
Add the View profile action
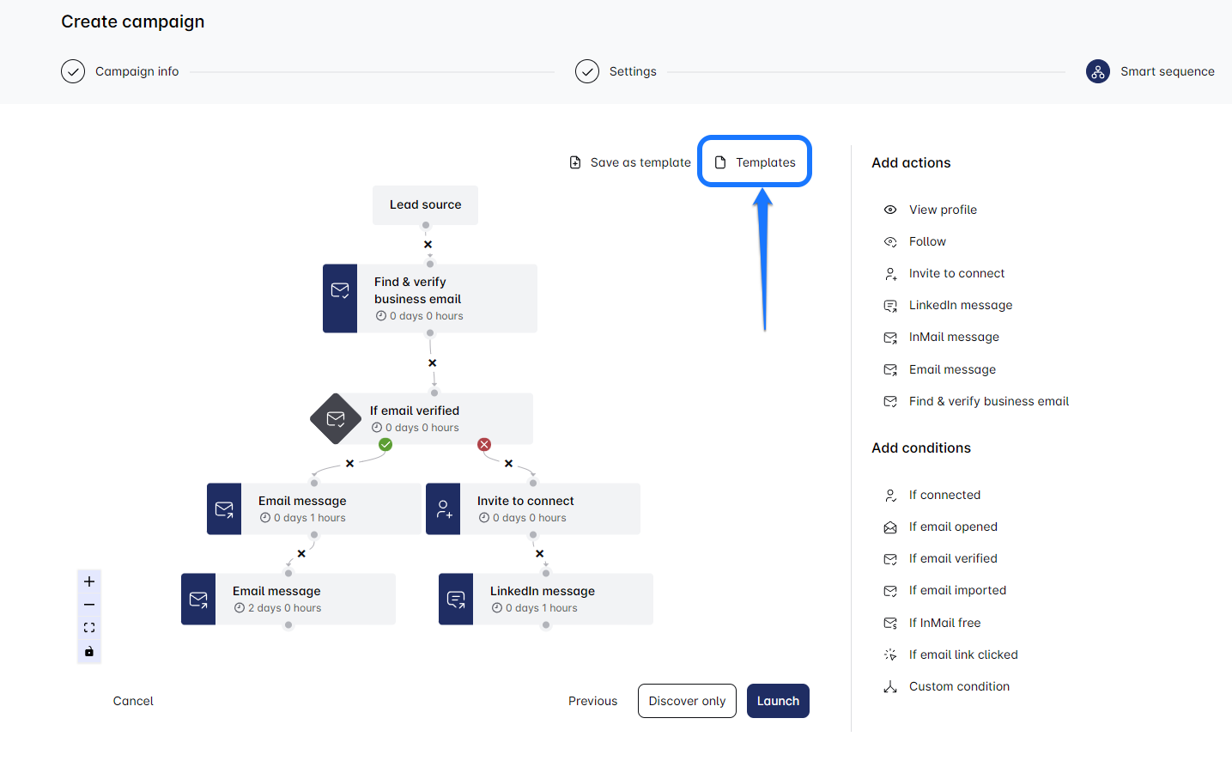(x=942, y=210)
